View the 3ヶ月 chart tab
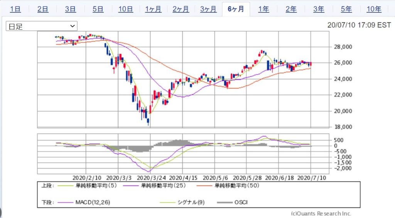 208,10
